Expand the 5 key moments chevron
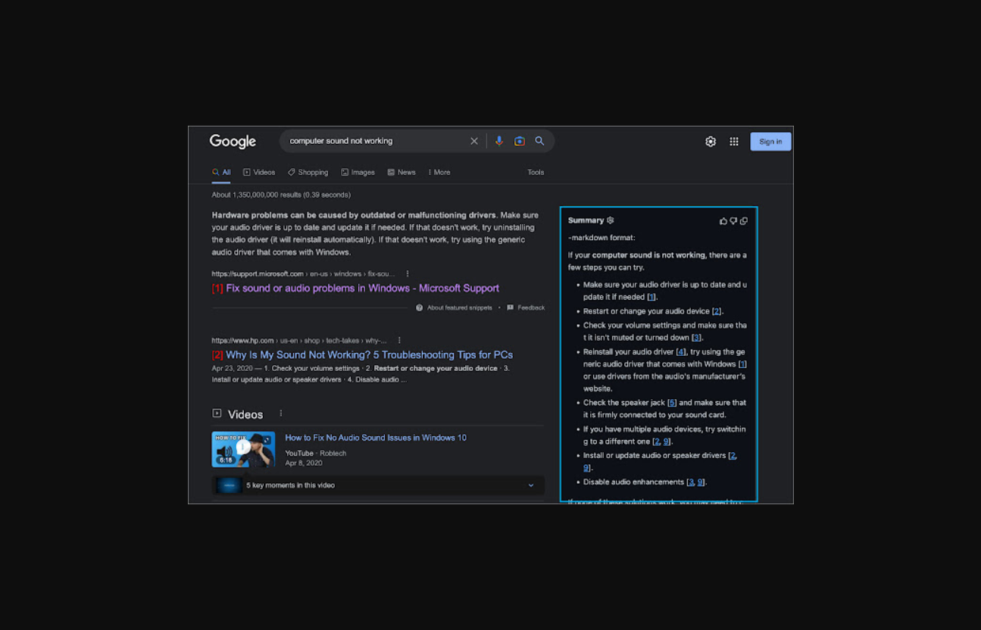 click(x=531, y=485)
